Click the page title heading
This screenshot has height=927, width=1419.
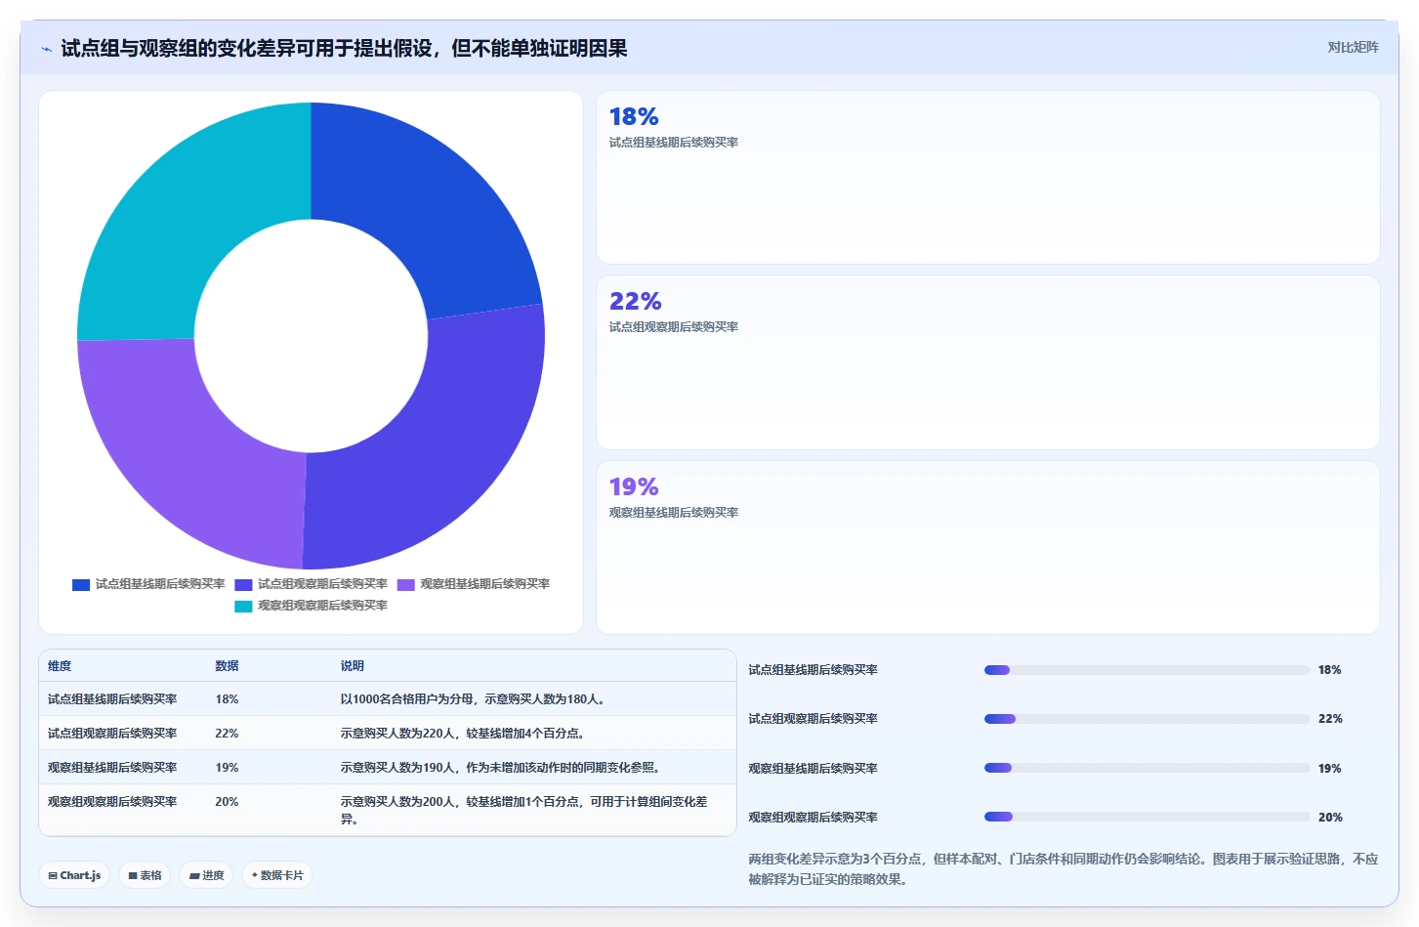click(x=344, y=49)
